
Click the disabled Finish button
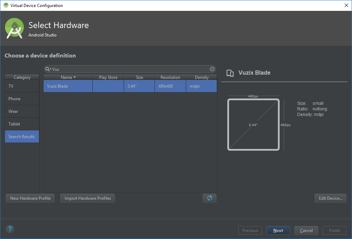point(334,230)
